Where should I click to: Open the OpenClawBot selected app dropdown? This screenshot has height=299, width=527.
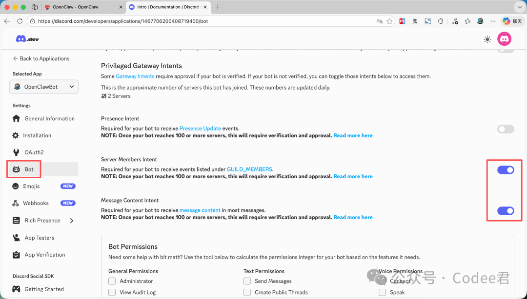[x=44, y=87]
